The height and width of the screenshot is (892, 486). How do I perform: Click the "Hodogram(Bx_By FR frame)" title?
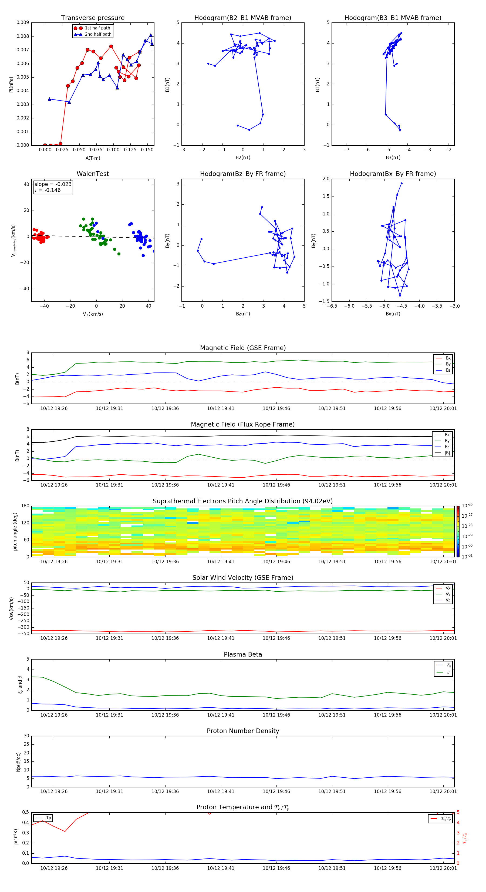click(x=393, y=174)
